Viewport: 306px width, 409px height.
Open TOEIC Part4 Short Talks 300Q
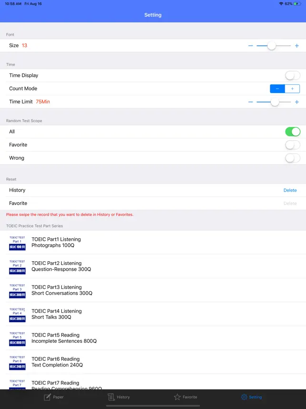(153, 314)
